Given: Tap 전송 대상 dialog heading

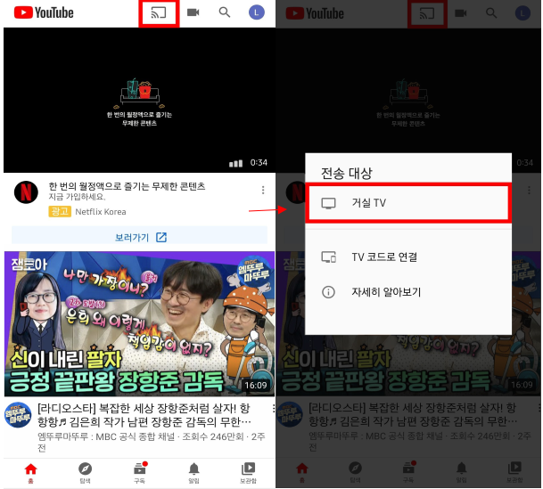Looking at the screenshot, I should (347, 173).
